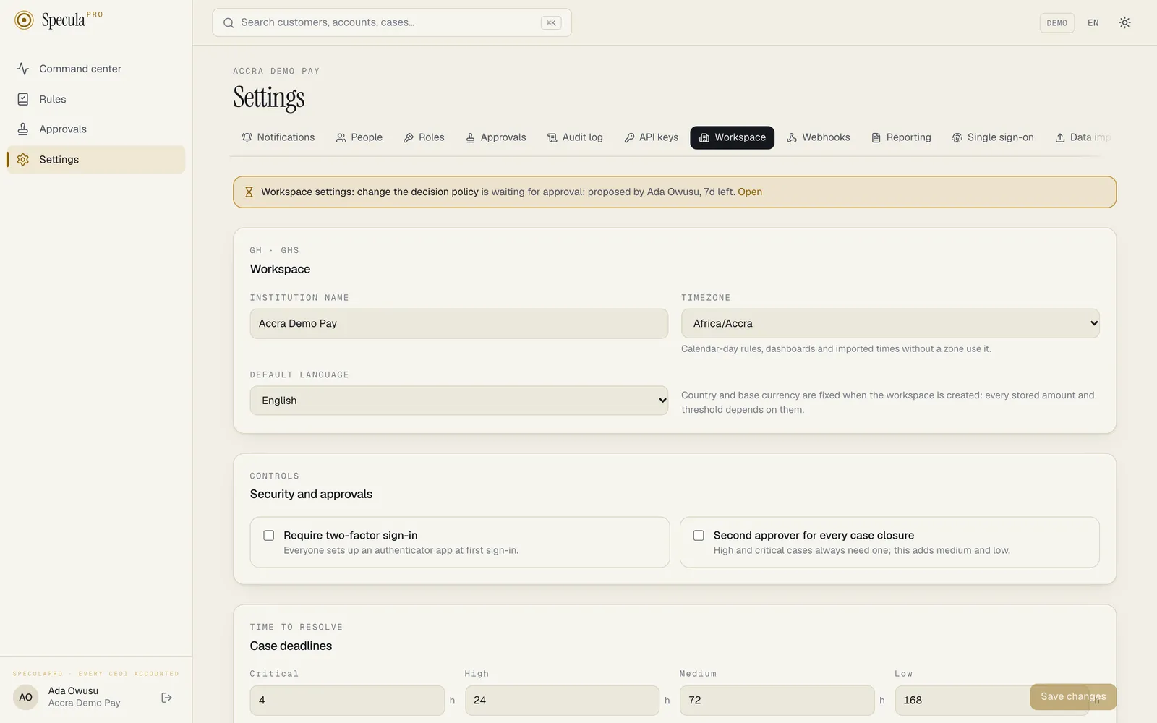Click the Low deadline hours field

coord(992,700)
